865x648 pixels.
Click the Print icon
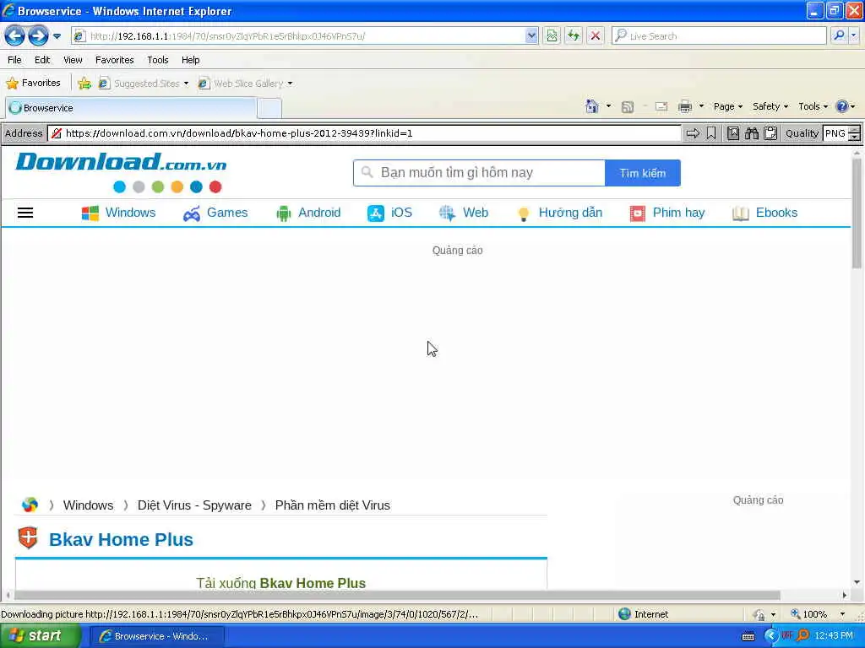pos(685,106)
